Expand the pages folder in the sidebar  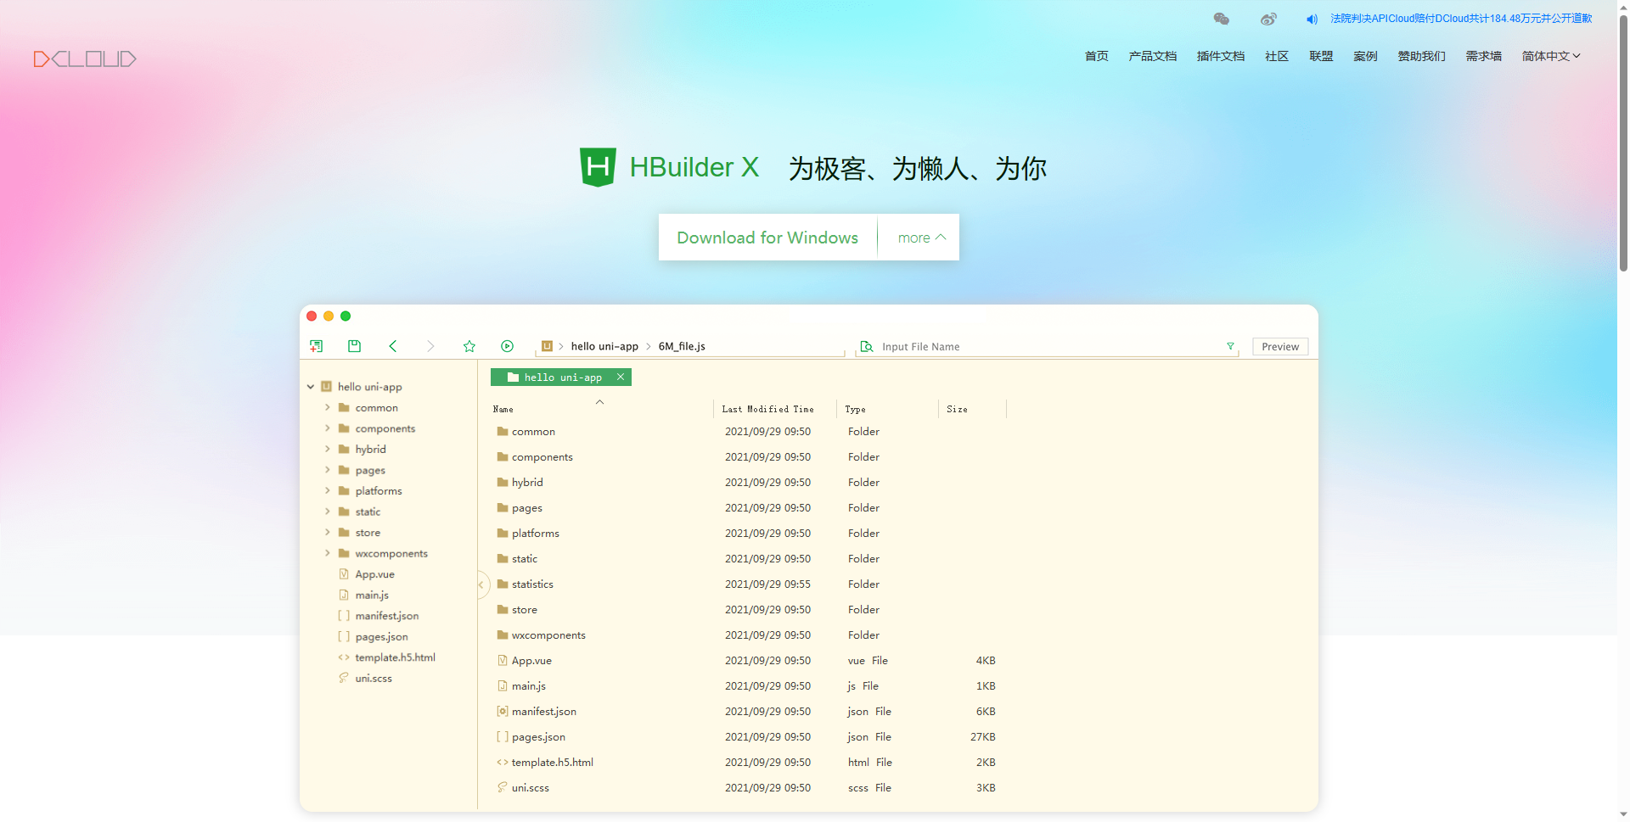(329, 470)
